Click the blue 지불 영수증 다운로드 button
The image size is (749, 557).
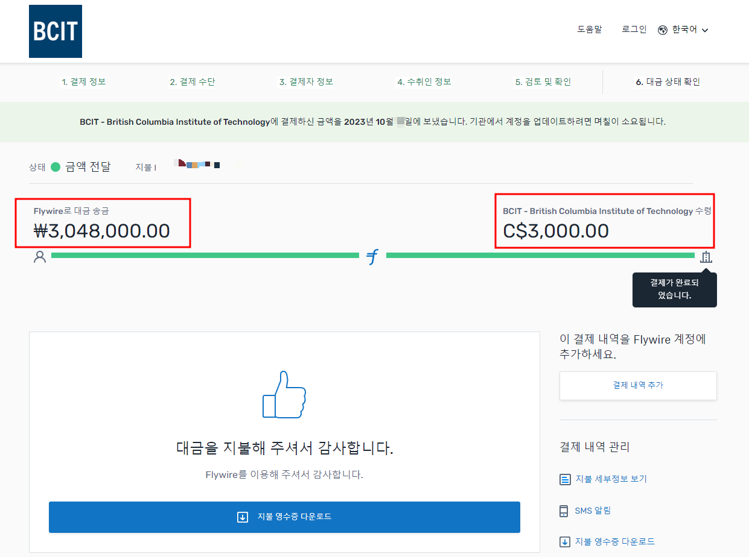284,517
